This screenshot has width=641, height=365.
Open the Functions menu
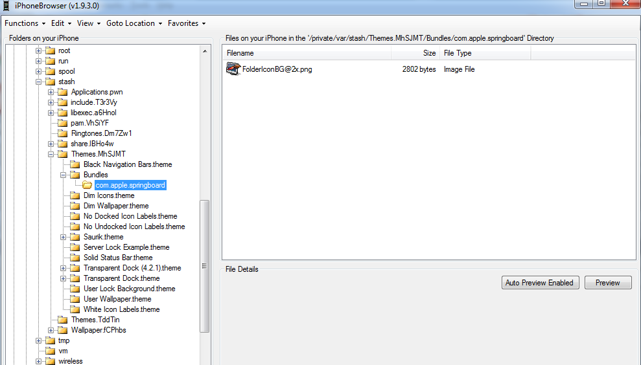click(25, 23)
